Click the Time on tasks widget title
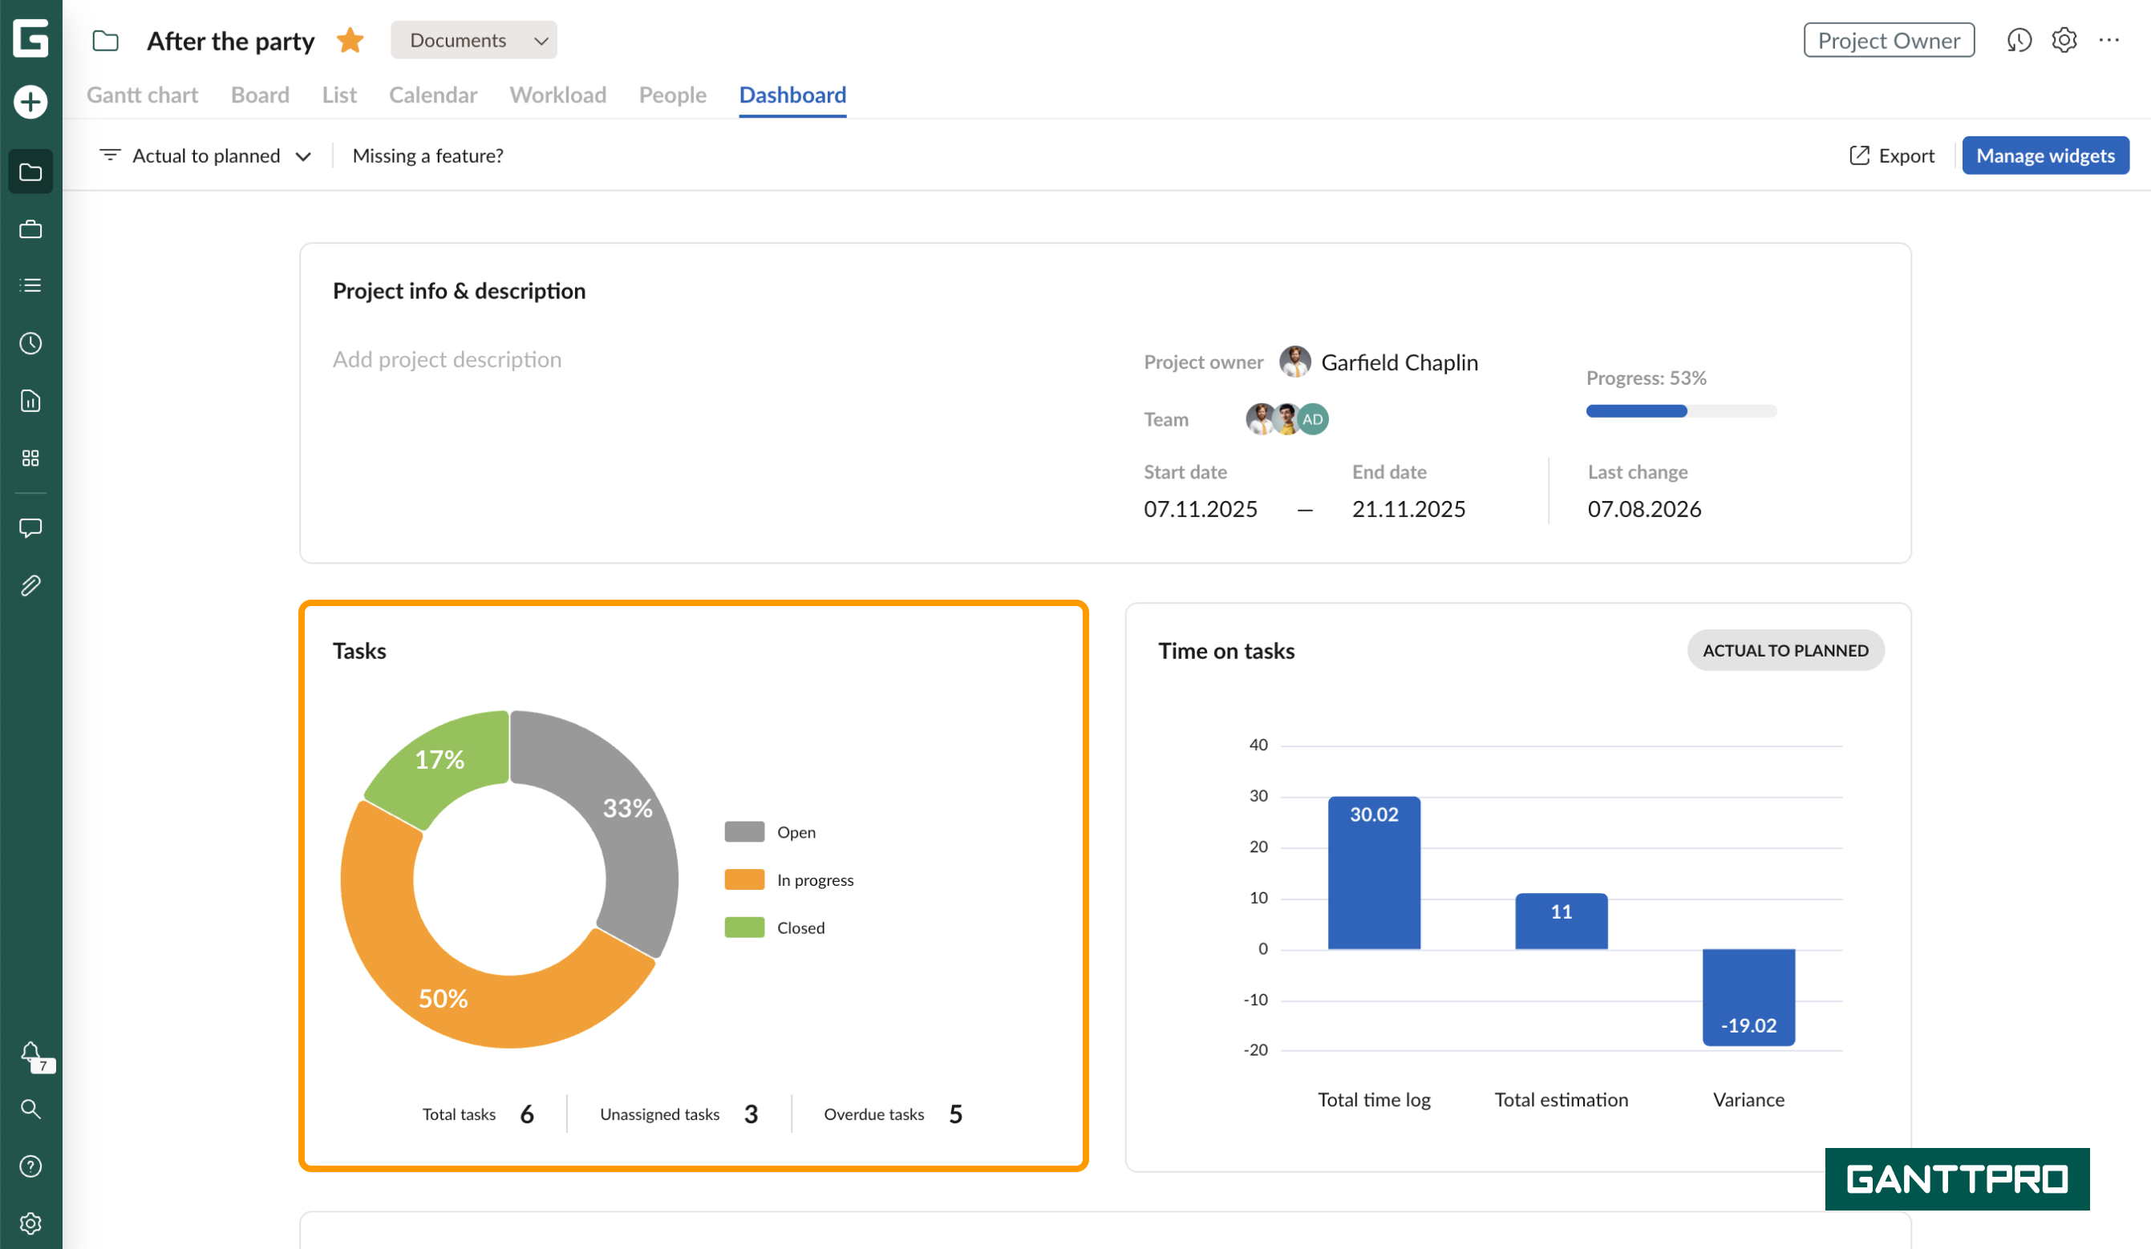Image resolution: width=2151 pixels, height=1249 pixels. pyautogui.click(x=1225, y=651)
